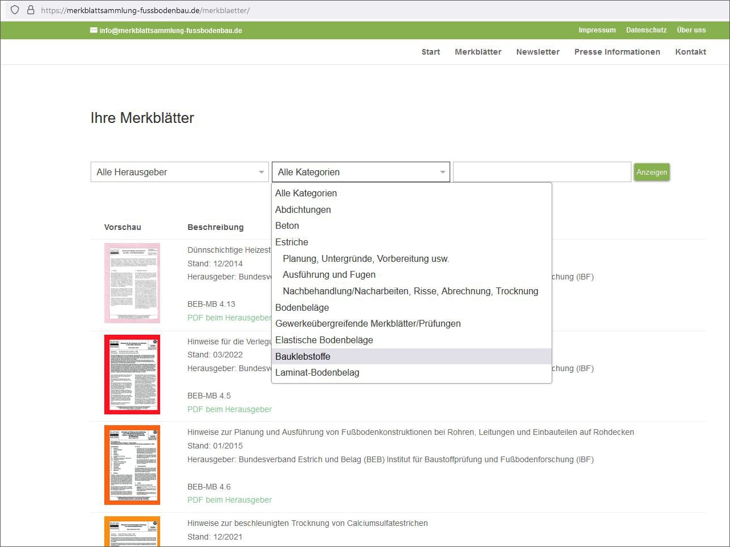Open the orange BEB-MB 4.6 preview thumbnail
This screenshot has height=547, width=730.
[132, 465]
